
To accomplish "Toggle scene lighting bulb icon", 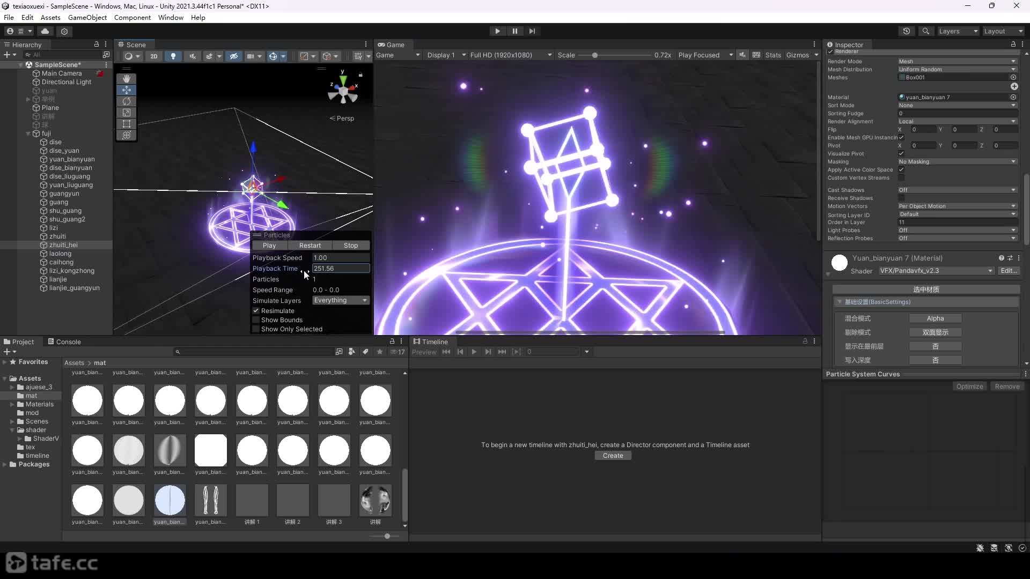I will 173,56.
